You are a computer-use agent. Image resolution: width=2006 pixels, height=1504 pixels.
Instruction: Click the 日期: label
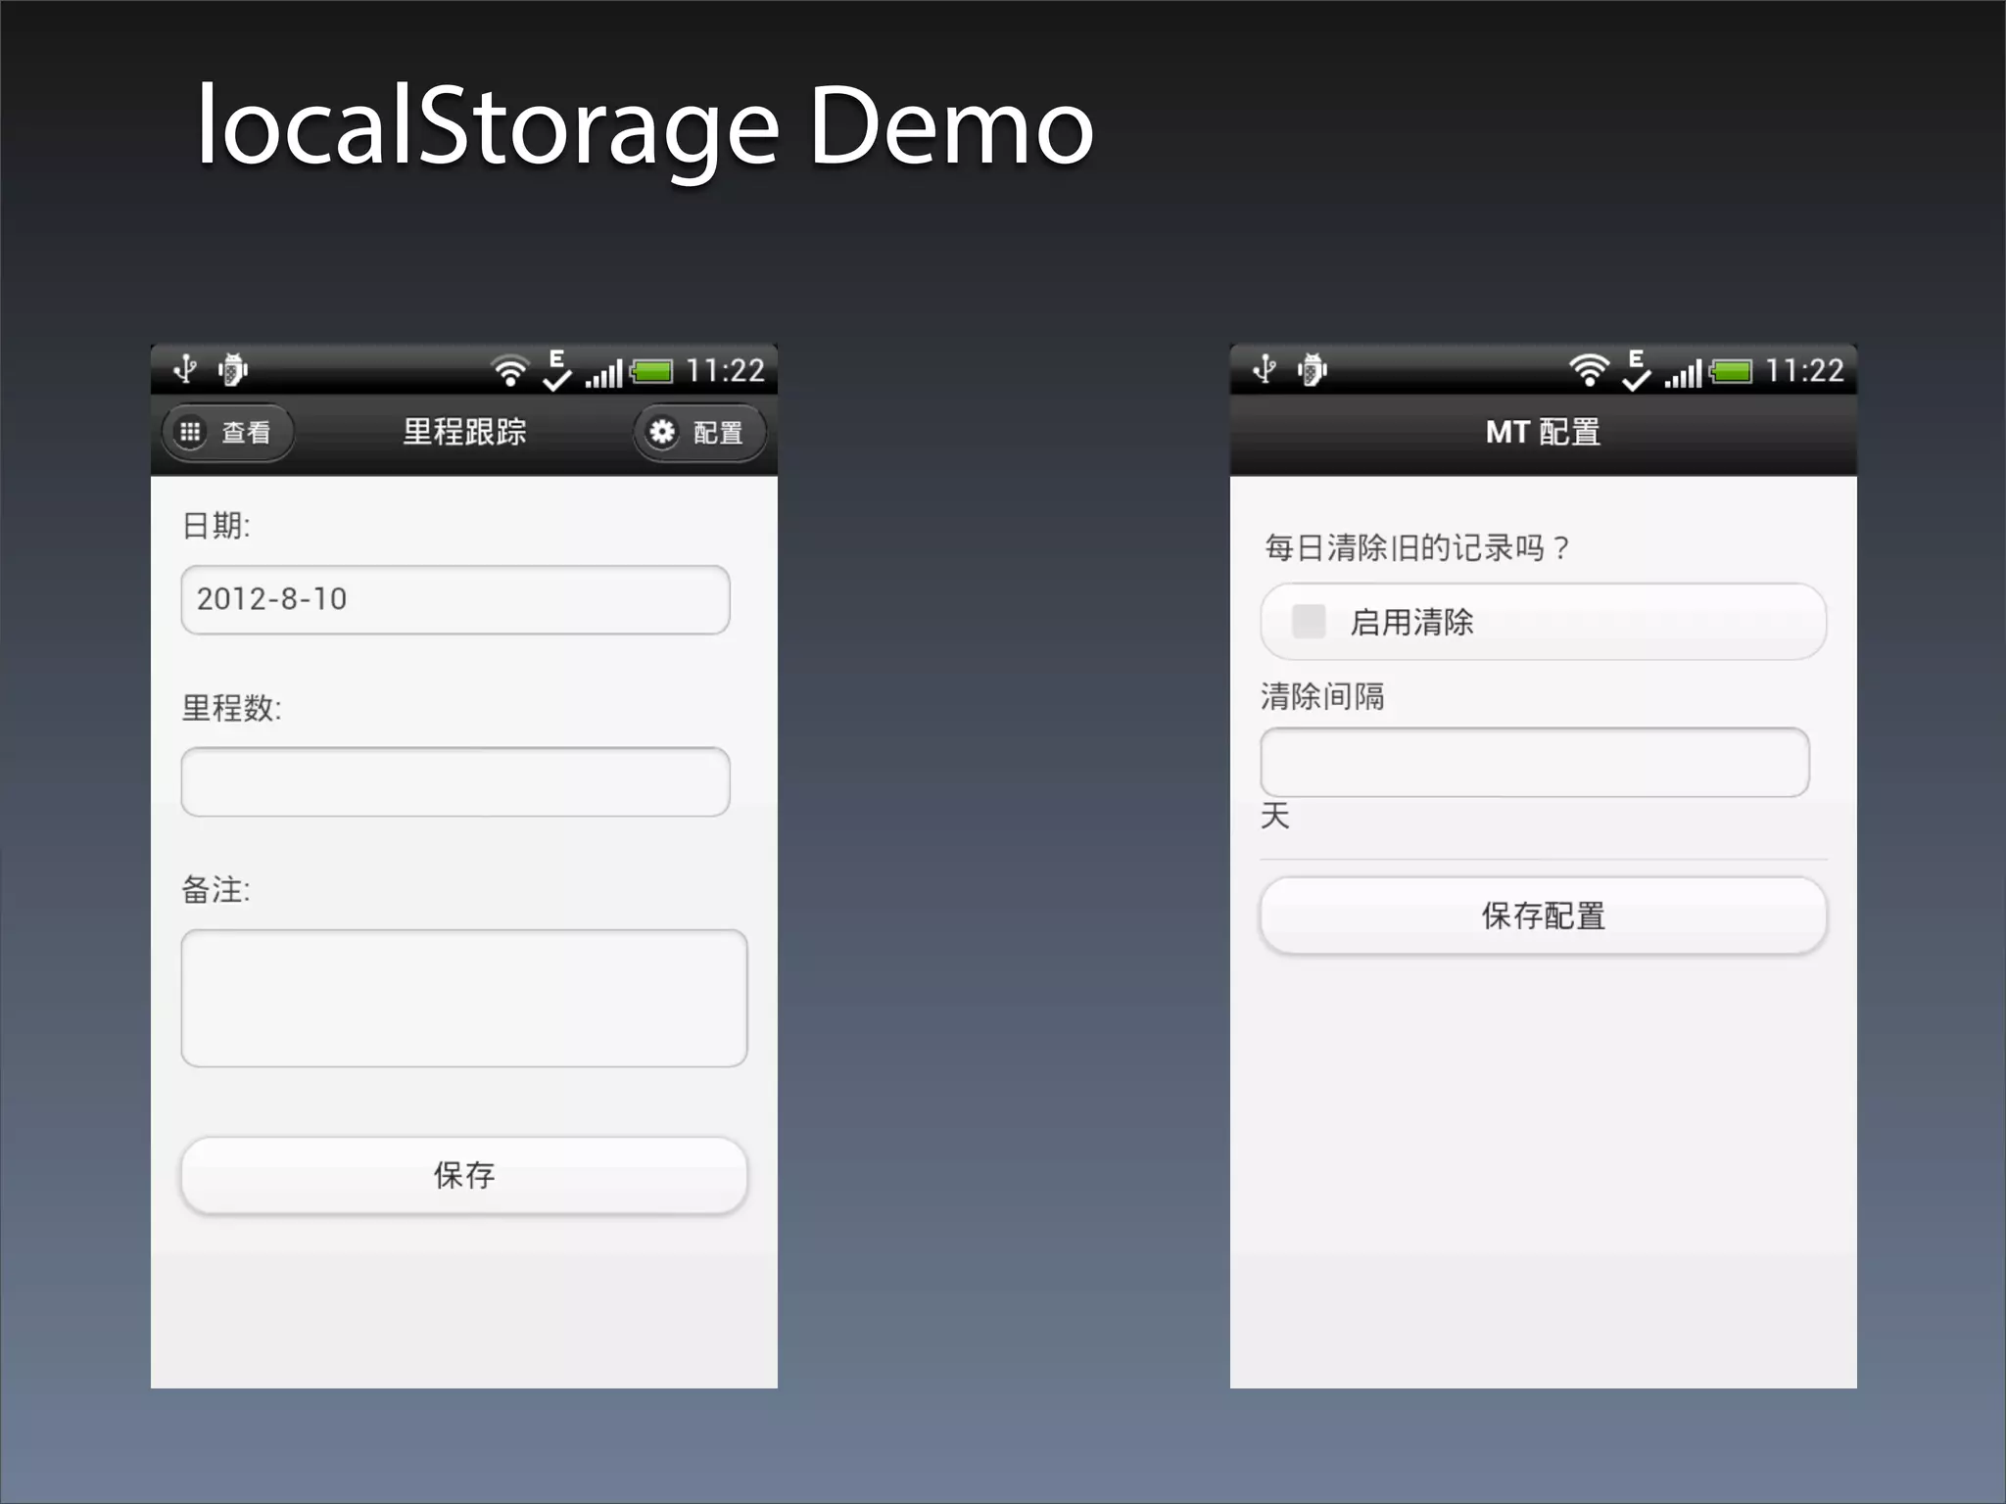(216, 526)
